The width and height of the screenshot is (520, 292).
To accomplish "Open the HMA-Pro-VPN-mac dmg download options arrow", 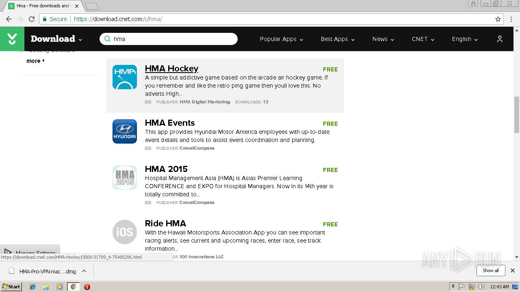I will (84, 271).
